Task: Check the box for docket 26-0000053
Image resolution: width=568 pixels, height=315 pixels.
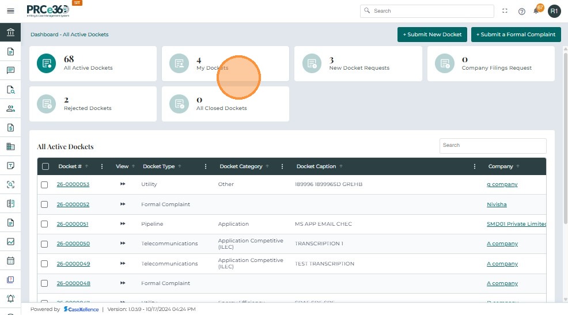Action: (x=45, y=185)
